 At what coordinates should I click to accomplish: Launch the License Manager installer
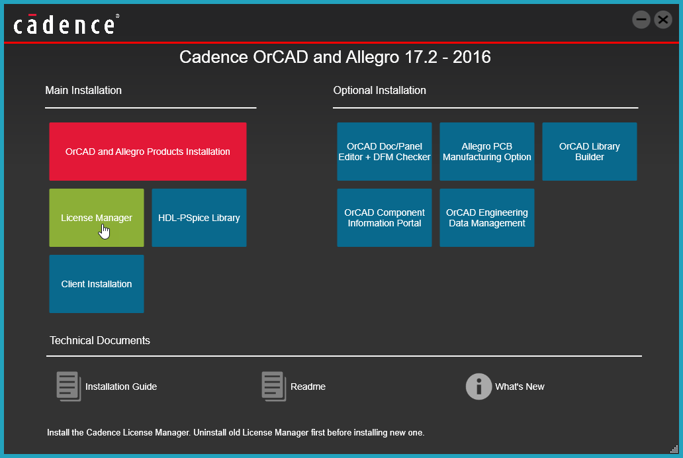(x=97, y=218)
